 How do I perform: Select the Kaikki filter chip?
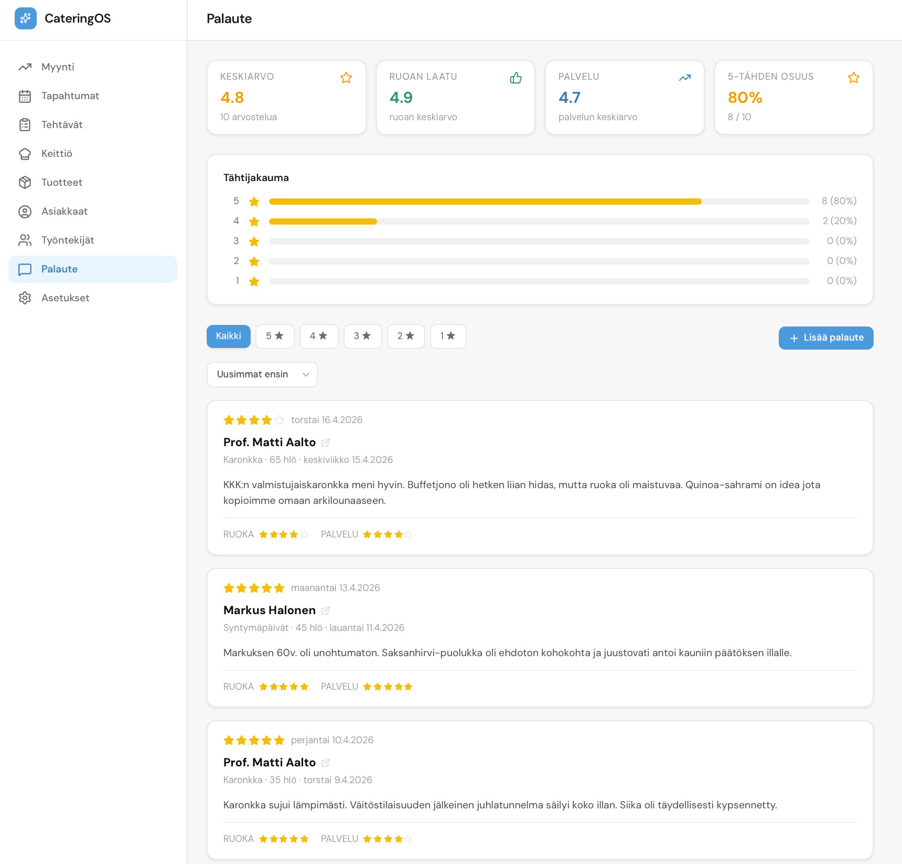tap(229, 336)
